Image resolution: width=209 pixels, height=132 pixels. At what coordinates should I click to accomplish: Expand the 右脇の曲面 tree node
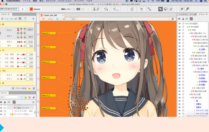pyautogui.click(x=193, y=53)
